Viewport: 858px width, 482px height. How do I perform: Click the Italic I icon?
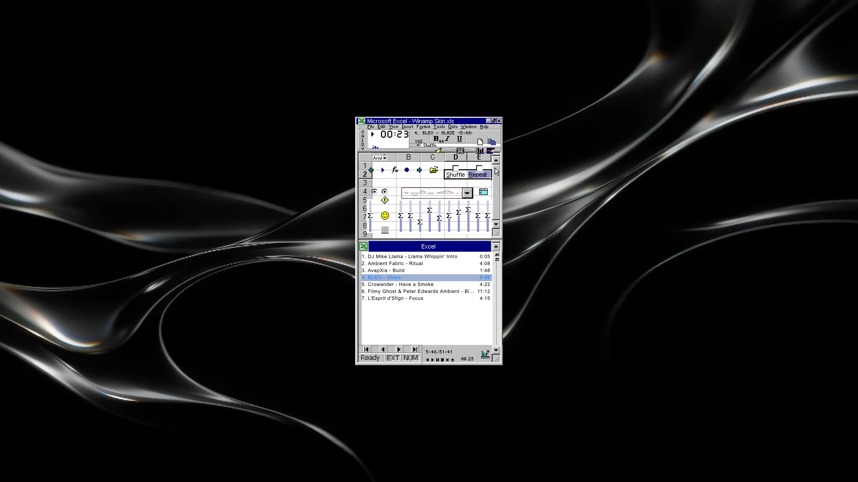[x=447, y=138]
